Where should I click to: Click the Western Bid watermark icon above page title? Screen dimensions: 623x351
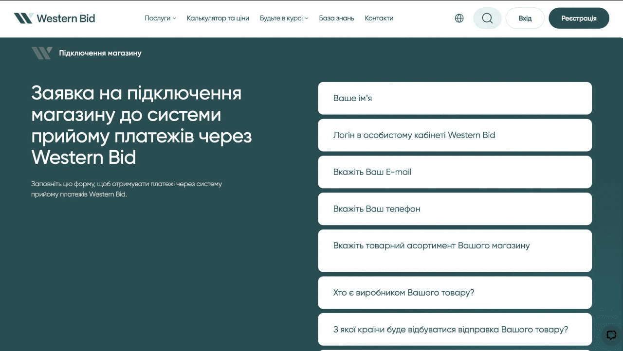click(x=41, y=53)
